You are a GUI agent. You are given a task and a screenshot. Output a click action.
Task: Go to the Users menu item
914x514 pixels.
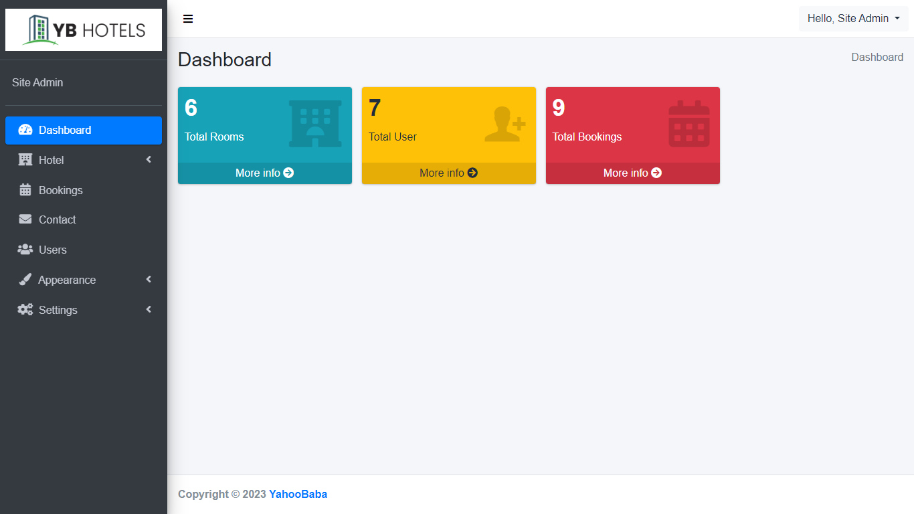pos(53,250)
